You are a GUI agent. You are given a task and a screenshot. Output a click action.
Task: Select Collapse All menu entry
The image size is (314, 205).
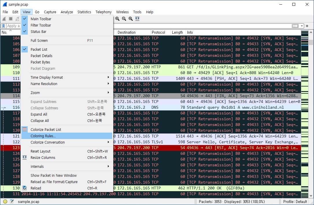click(x=66, y=121)
